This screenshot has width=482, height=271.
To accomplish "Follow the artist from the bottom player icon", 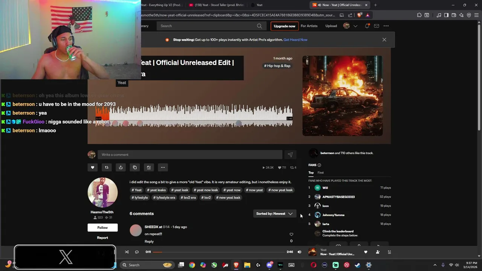I will point(378,252).
